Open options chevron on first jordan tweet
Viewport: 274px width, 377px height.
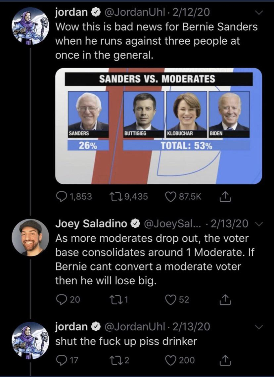[x=259, y=13]
